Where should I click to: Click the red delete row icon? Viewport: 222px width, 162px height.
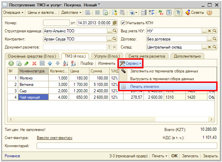(x=34, y=63)
